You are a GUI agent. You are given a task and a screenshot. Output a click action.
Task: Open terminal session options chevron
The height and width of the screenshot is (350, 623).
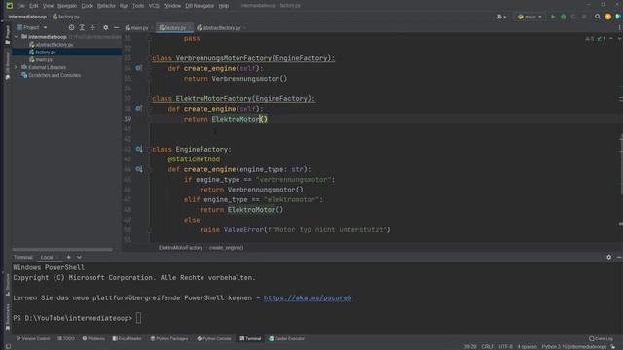click(x=79, y=257)
